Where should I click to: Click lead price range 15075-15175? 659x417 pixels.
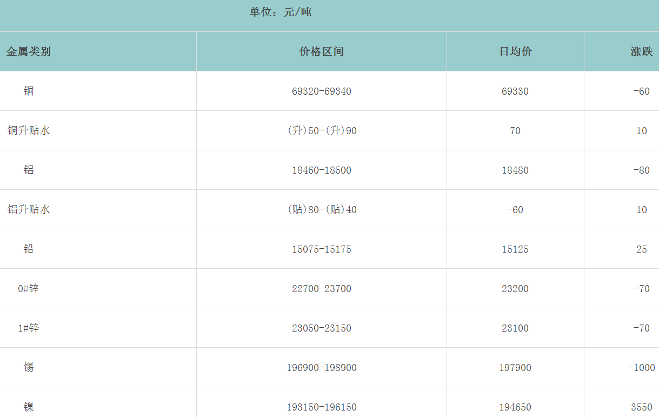click(x=322, y=249)
